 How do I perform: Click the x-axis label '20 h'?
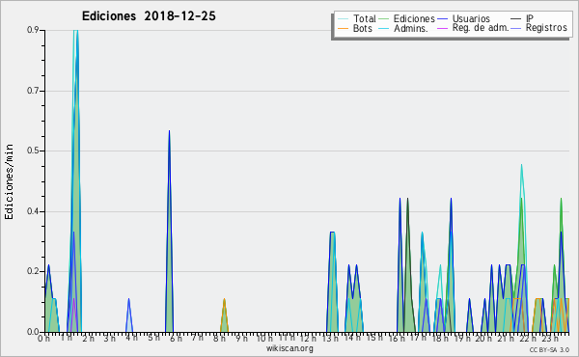pyautogui.click(x=483, y=339)
